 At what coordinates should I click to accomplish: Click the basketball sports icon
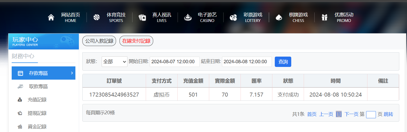(96, 17)
